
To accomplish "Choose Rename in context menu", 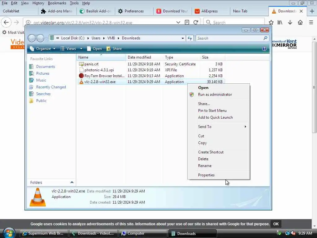I will [219, 165].
